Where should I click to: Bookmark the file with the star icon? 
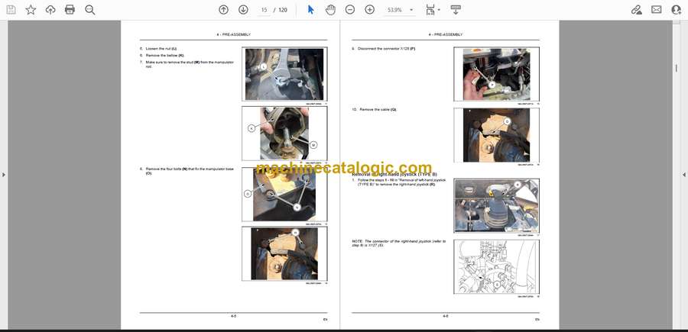tap(31, 10)
